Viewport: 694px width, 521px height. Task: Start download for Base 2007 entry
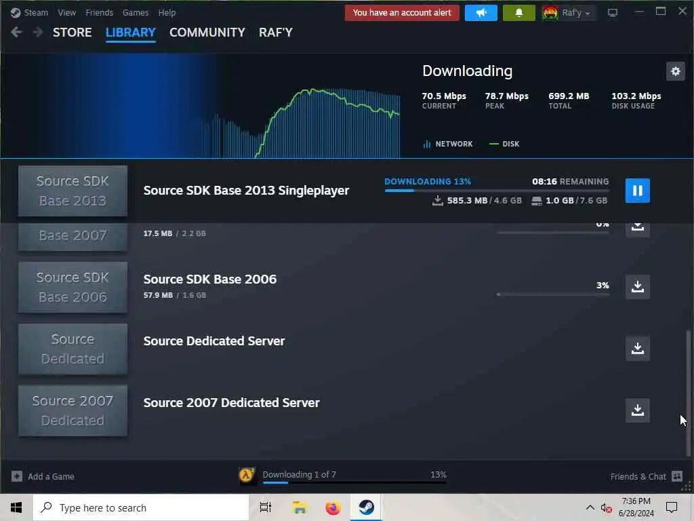(637, 229)
